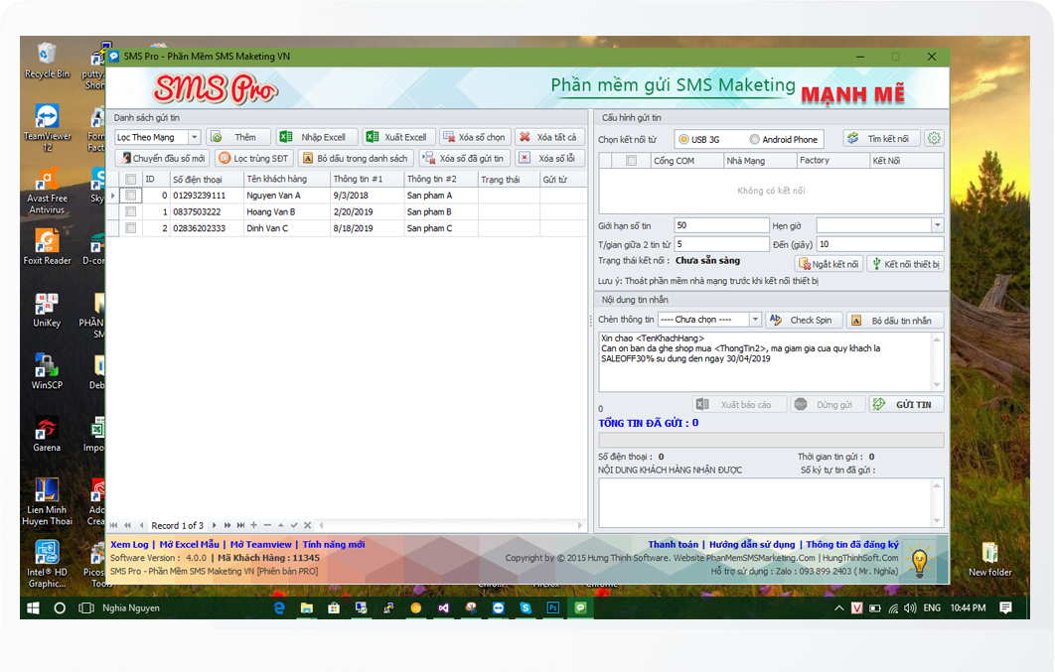
Task: Open Microsoft Edge from the taskbar
Action: click(x=279, y=607)
